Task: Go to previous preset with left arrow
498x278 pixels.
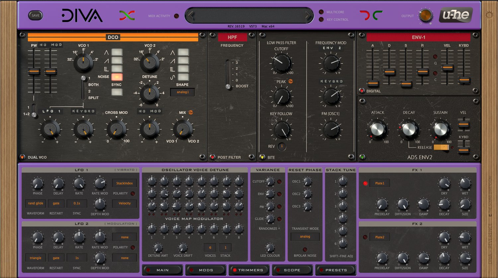Action: point(190,15)
